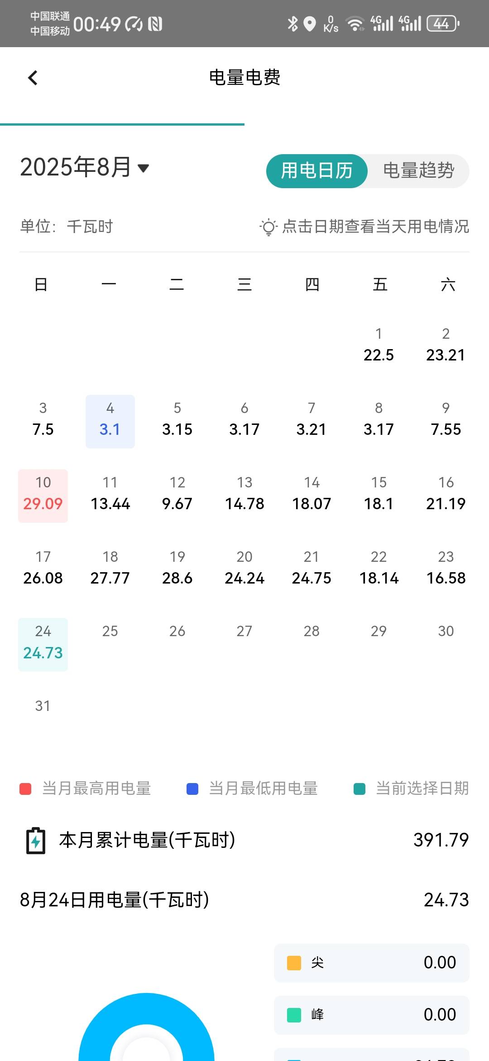Open usage details for August 24
This screenshot has height=1061, width=489.
pos(43,644)
